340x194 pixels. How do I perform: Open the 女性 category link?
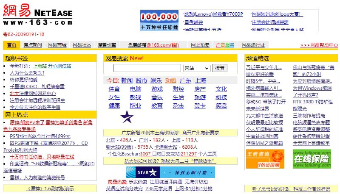click(114, 97)
